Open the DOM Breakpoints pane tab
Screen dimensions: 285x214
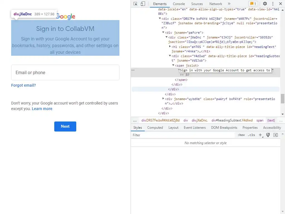(224, 128)
